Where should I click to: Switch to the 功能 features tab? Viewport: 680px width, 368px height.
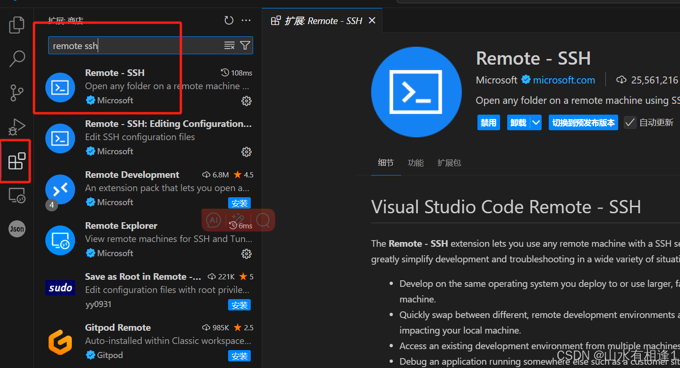click(416, 163)
